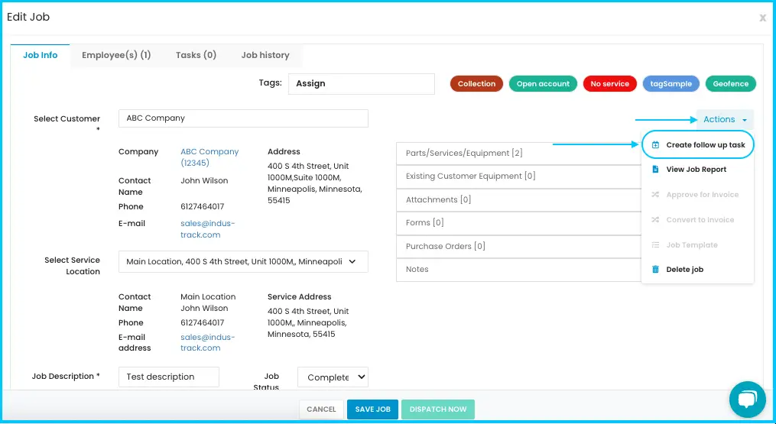Click the calendar icon beside Create follow up task
776x424 pixels.
(655, 145)
